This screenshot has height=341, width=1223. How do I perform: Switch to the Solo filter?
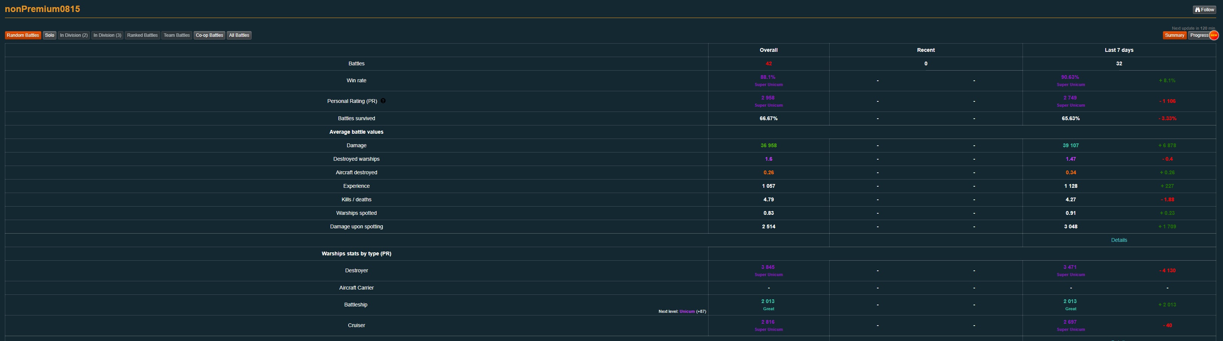coord(49,35)
